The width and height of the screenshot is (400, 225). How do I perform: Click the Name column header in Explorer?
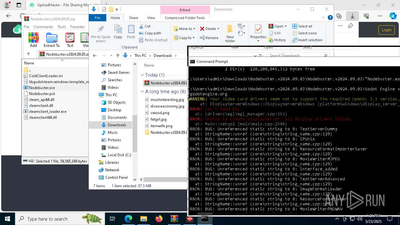(149, 65)
